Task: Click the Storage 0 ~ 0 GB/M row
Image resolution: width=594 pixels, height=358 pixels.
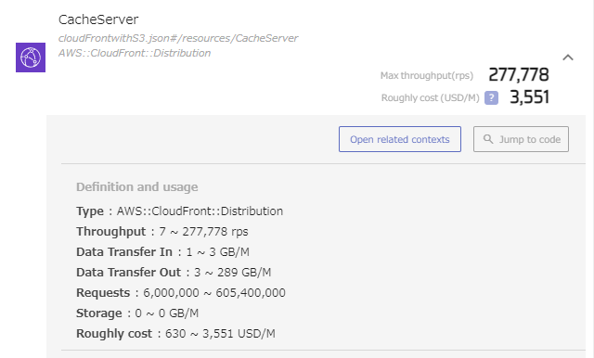Action: (x=137, y=313)
